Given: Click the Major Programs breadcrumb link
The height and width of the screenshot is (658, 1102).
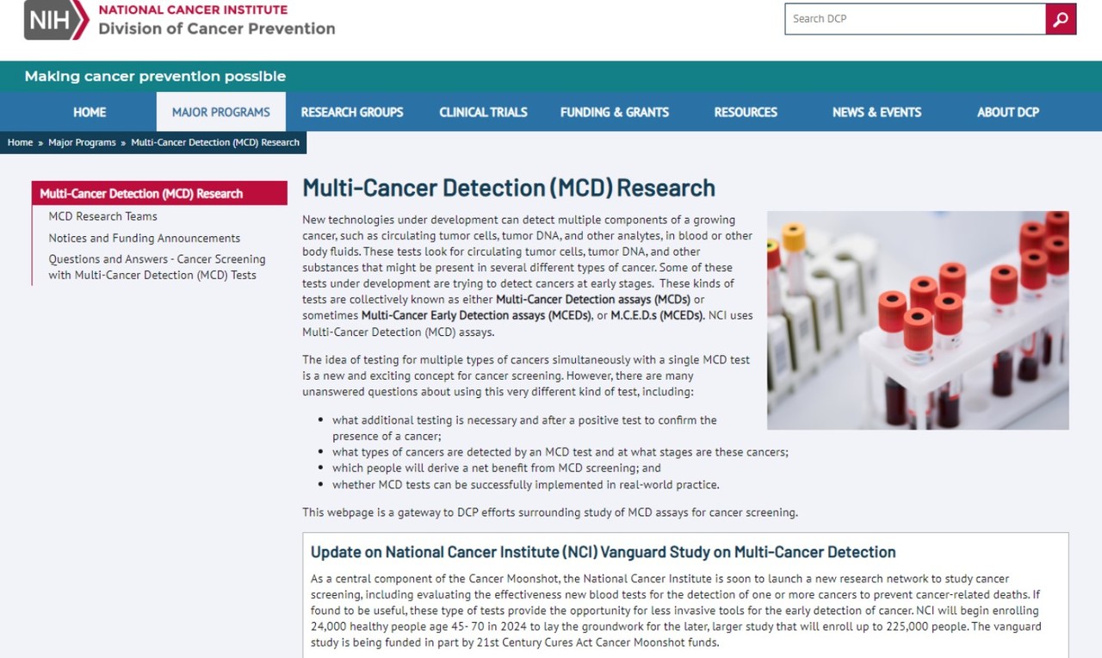Looking at the screenshot, I should click(x=82, y=143).
